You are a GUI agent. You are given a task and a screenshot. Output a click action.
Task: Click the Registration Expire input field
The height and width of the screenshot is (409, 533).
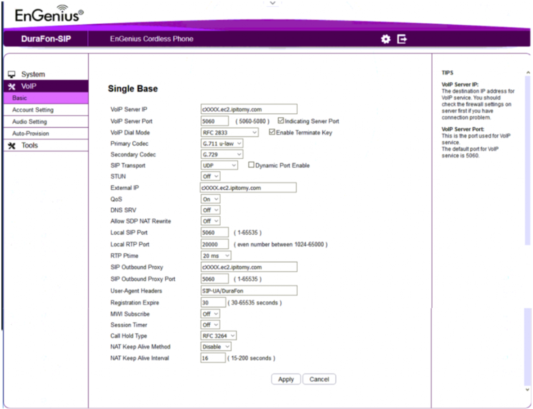click(x=213, y=302)
